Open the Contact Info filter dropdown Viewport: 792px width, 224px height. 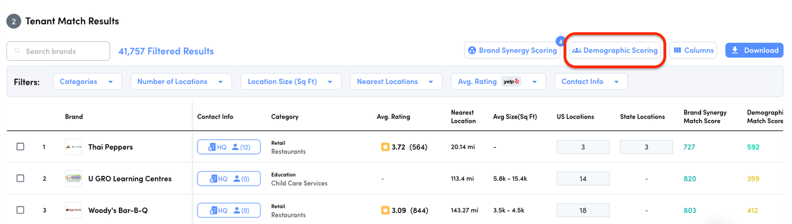(x=591, y=82)
